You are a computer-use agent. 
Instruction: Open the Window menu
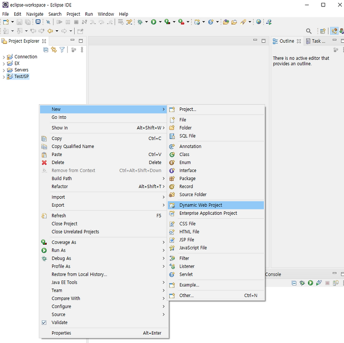pyautogui.click(x=106, y=14)
